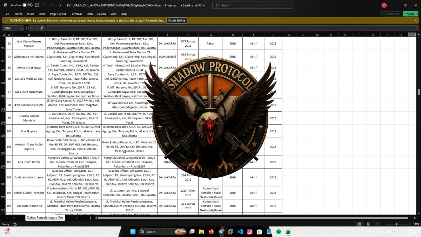
Task: Open the Page Layout ribbon tab
Action: (x=58, y=14)
